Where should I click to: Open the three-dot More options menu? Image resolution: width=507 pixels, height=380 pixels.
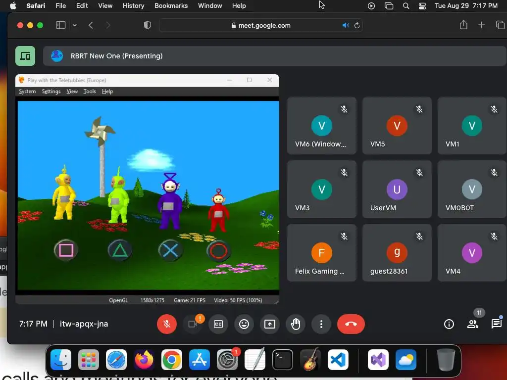(x=321, y=324)
